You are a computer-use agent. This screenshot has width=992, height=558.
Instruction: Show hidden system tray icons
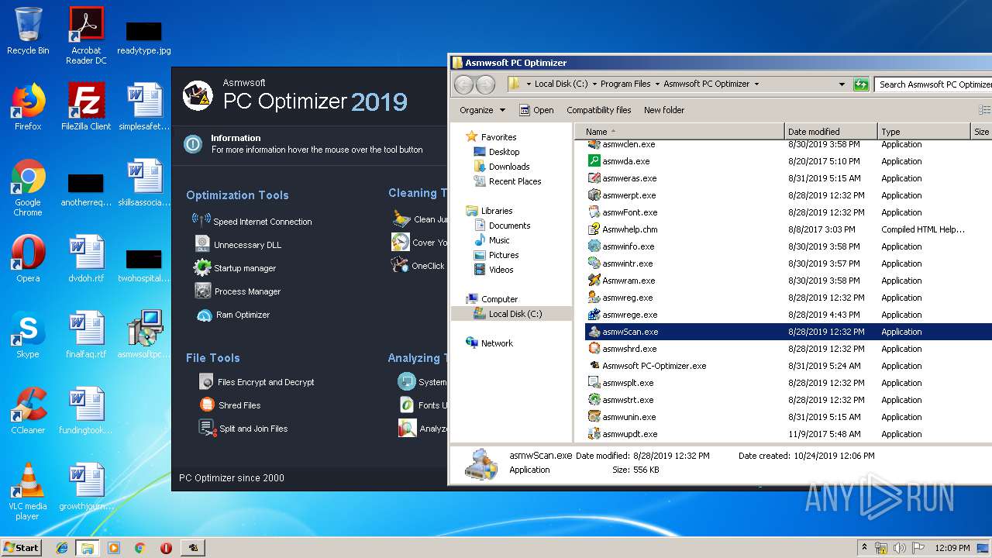(x=864, y=547)
